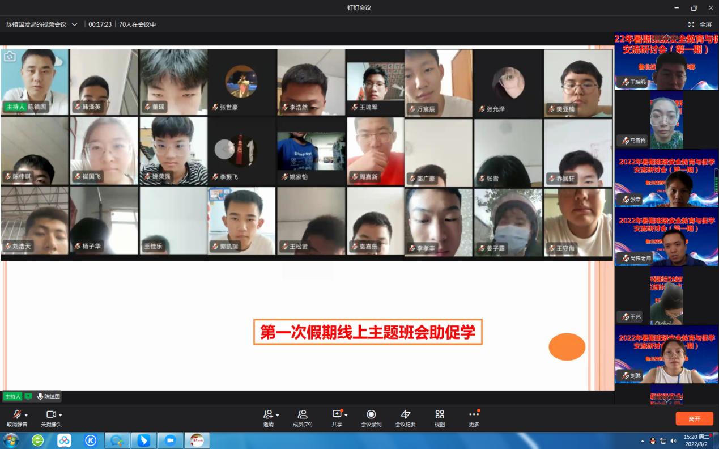The height and width of the screenshot is (449, 719).
Task: Select 董瑶's video tile
Action: pos(173,82)
